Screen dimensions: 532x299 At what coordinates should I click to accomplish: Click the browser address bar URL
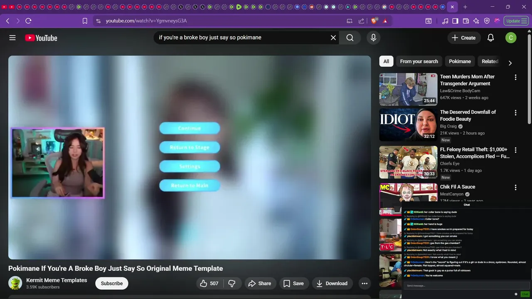point(146,21)
